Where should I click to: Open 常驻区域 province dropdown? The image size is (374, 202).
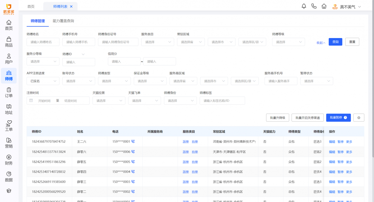[x=191, y=42]
